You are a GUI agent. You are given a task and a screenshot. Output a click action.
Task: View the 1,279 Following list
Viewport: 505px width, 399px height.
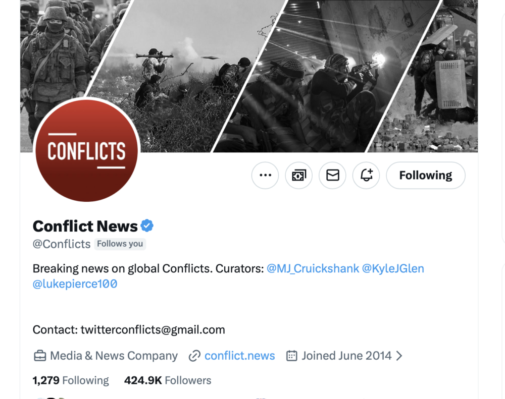(x=71, y=380)
